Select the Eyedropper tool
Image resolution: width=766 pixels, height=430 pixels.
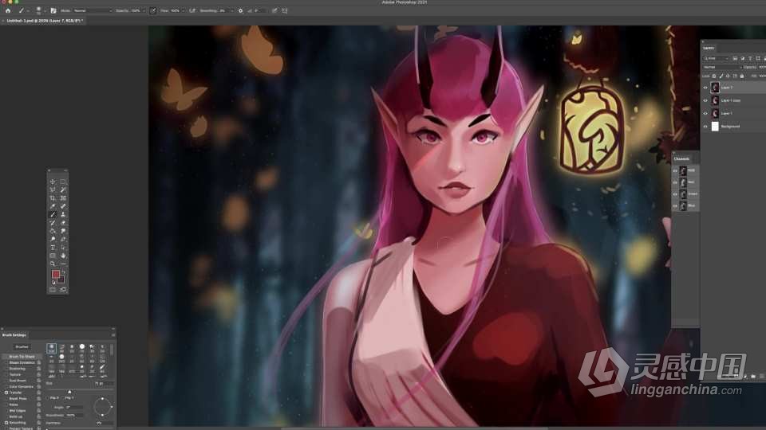click(53, 206)
